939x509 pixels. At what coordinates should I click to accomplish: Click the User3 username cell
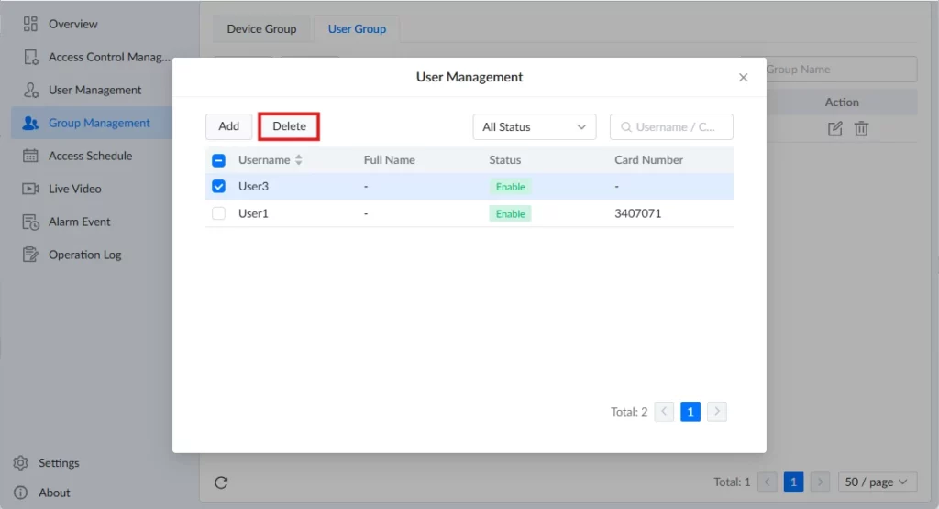(253, 186)
